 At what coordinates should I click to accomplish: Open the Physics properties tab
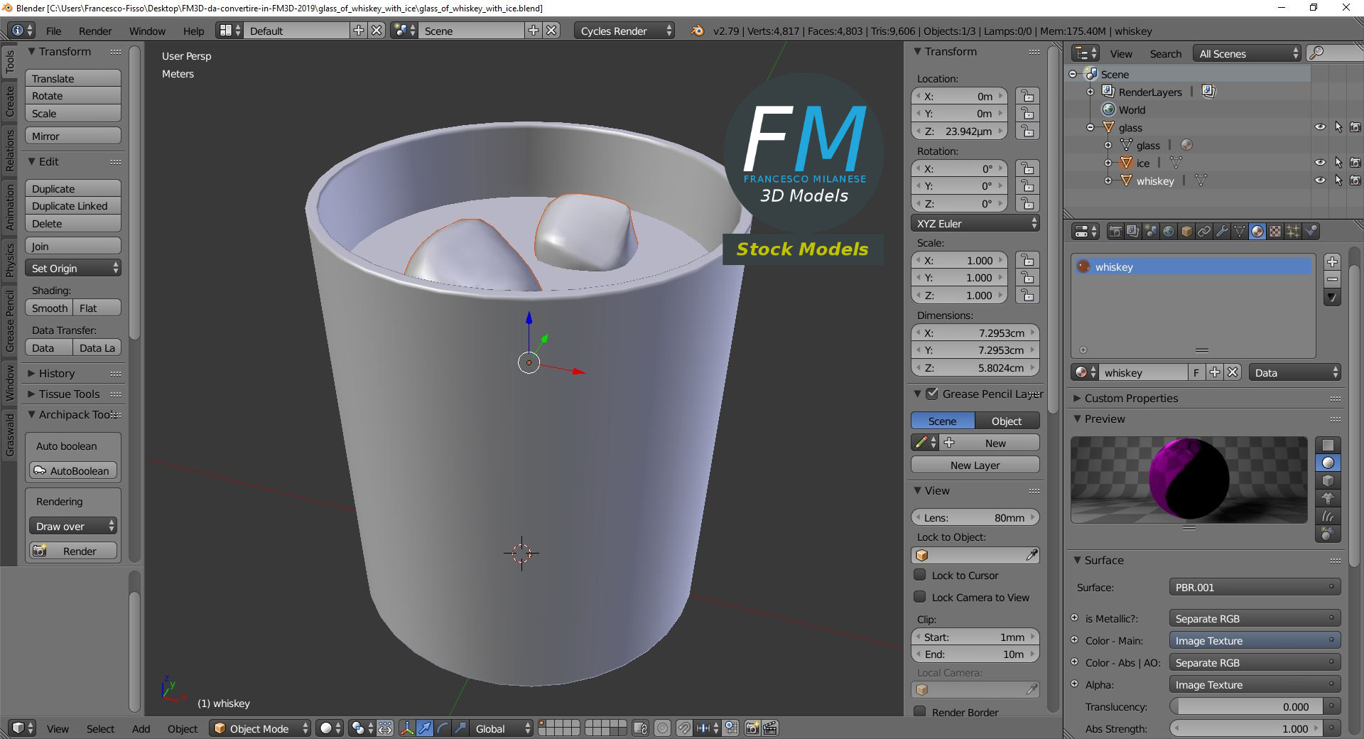coord(1311,232)
